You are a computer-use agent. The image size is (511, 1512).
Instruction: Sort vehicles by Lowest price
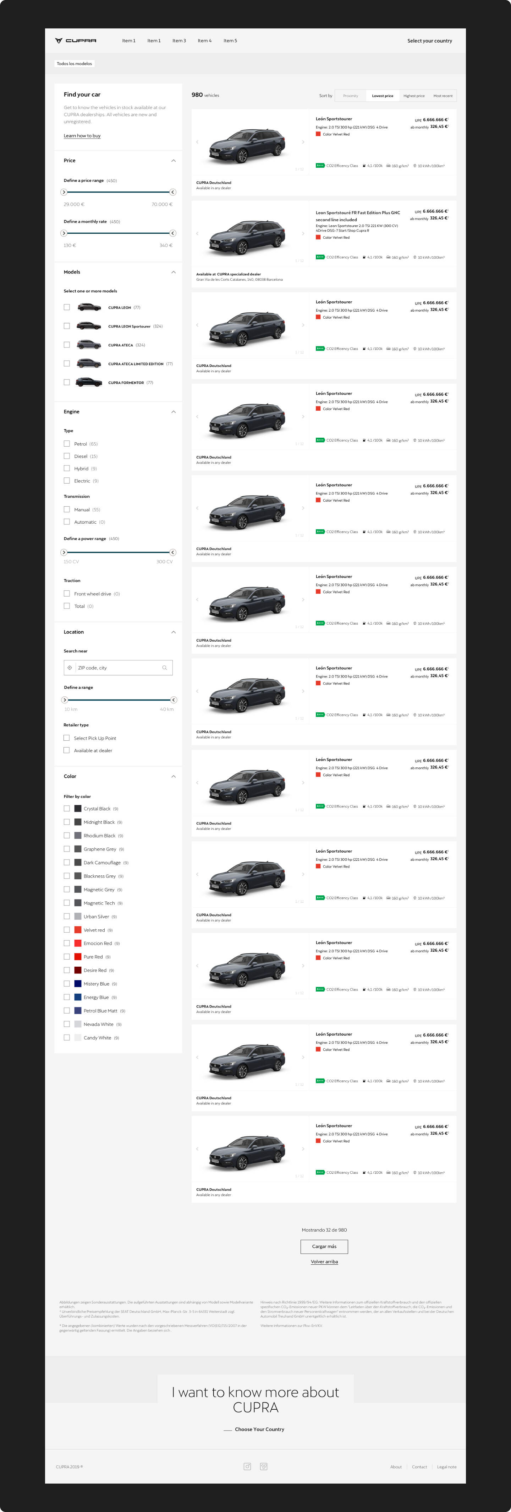(x=383, y=96)
